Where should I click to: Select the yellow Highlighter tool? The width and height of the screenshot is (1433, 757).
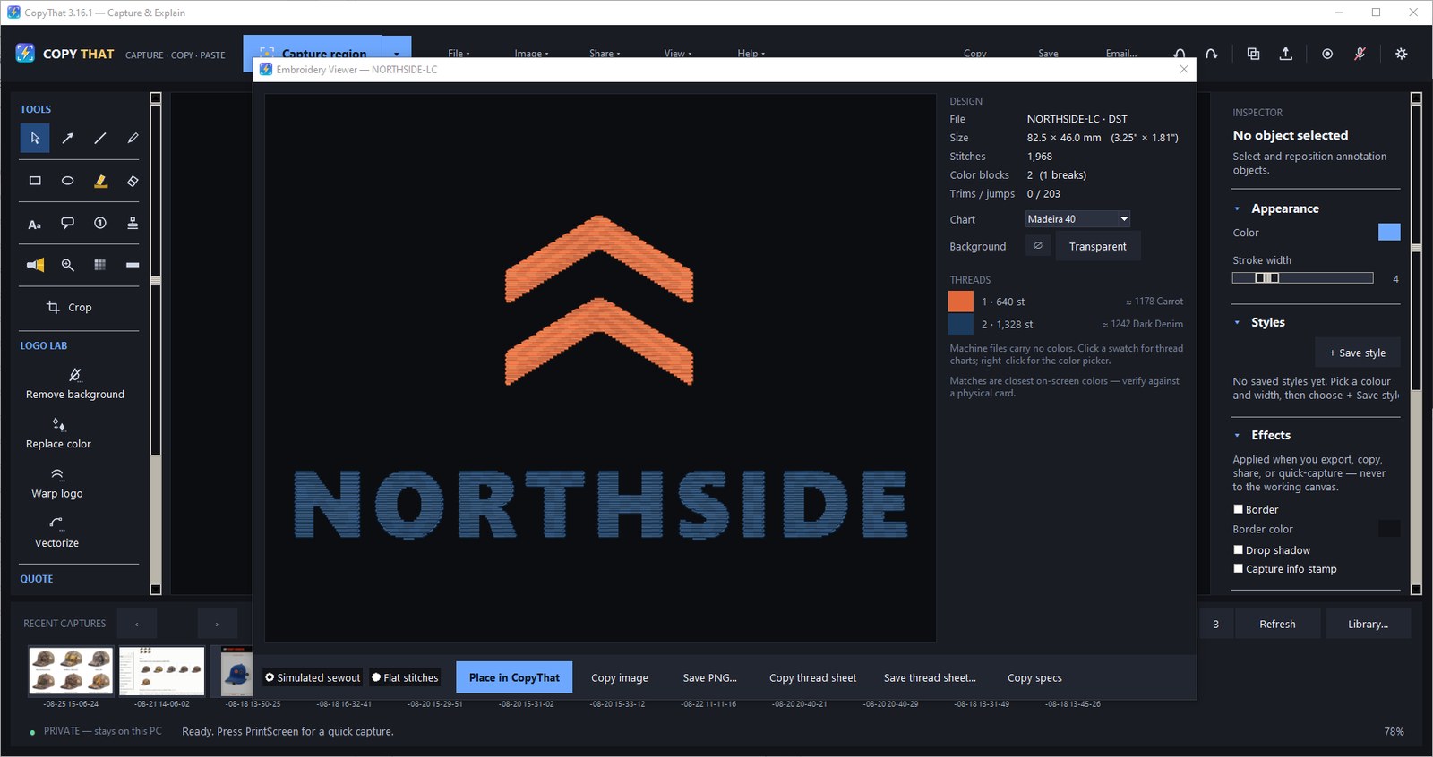pyautogui.click(x=100, y=181)
